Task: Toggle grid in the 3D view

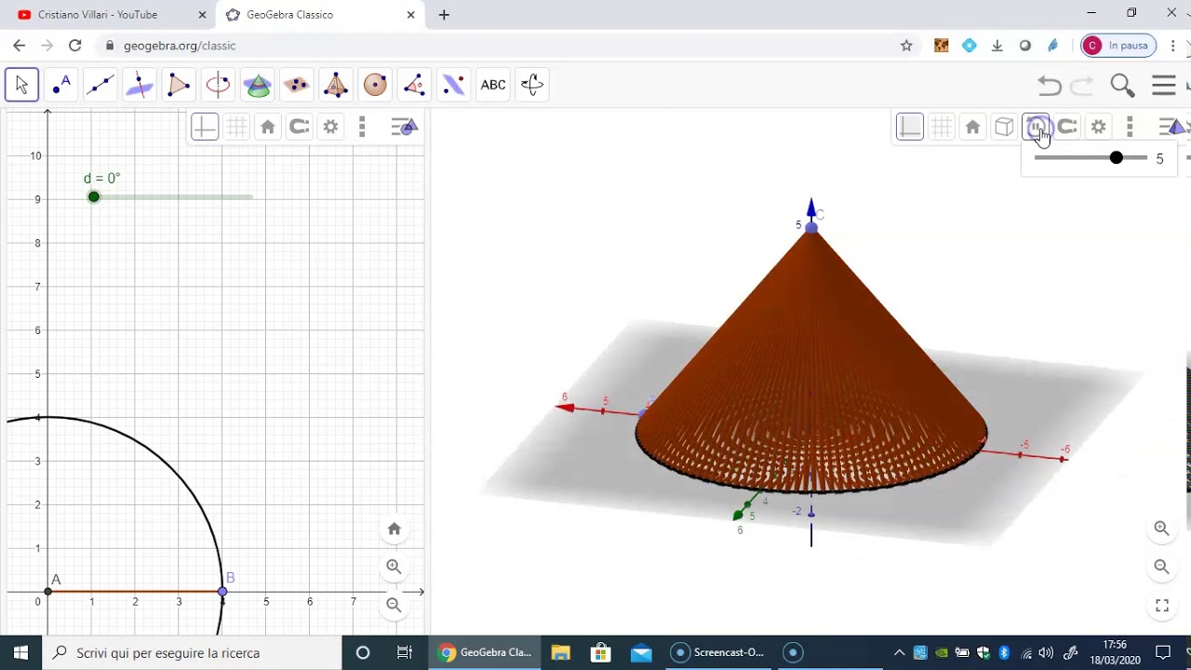Action: point(942,127)
